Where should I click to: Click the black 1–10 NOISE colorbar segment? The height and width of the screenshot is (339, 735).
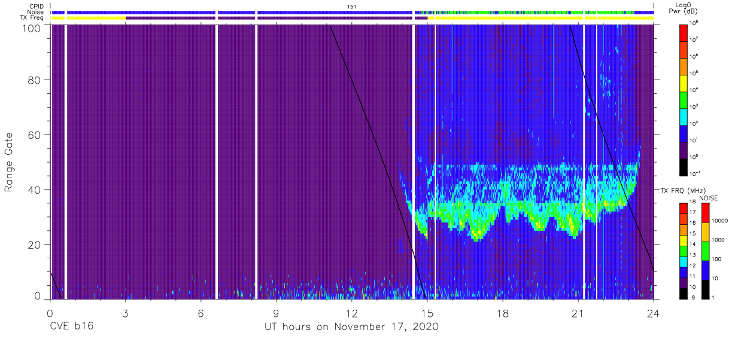click(x=705, y=289)
